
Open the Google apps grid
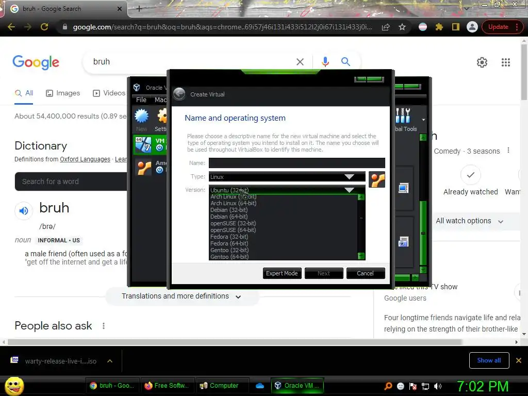[x=505, y=62]
